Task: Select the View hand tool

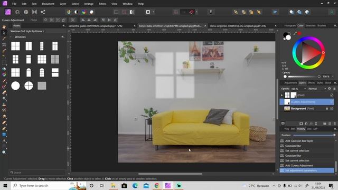Action: pos(4,27)
